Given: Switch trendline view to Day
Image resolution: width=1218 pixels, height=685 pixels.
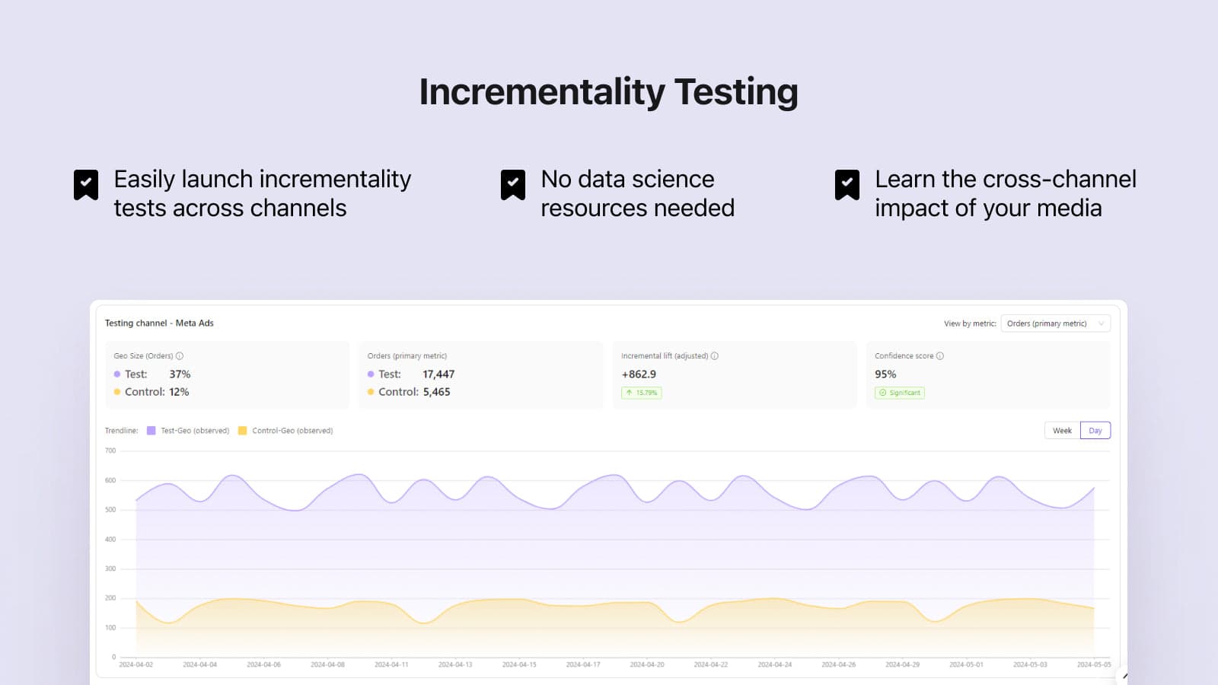Looking at the screenshot, I should [x=1095, y=431].
